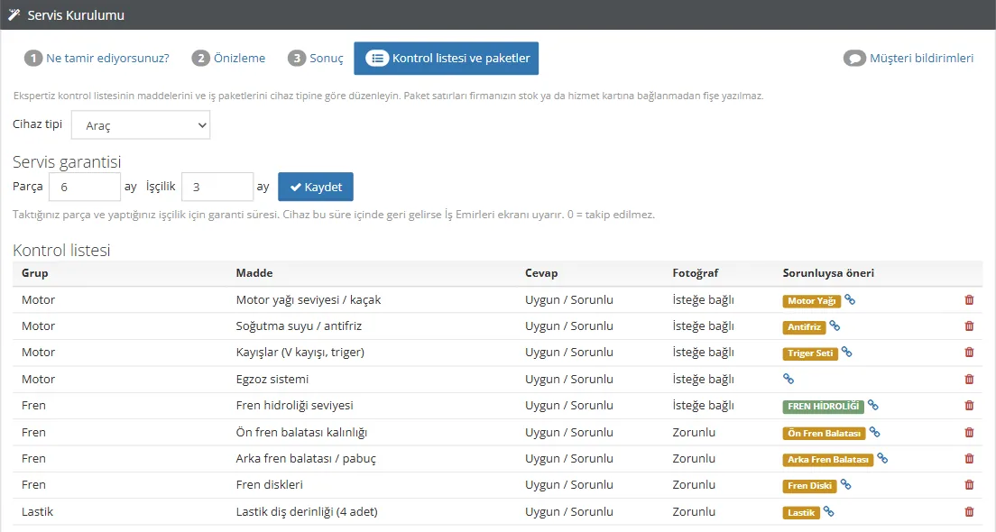This screenshot has height=532, width=996.
Task: Delete the Fren diskleri row
Action: [969, 484]
